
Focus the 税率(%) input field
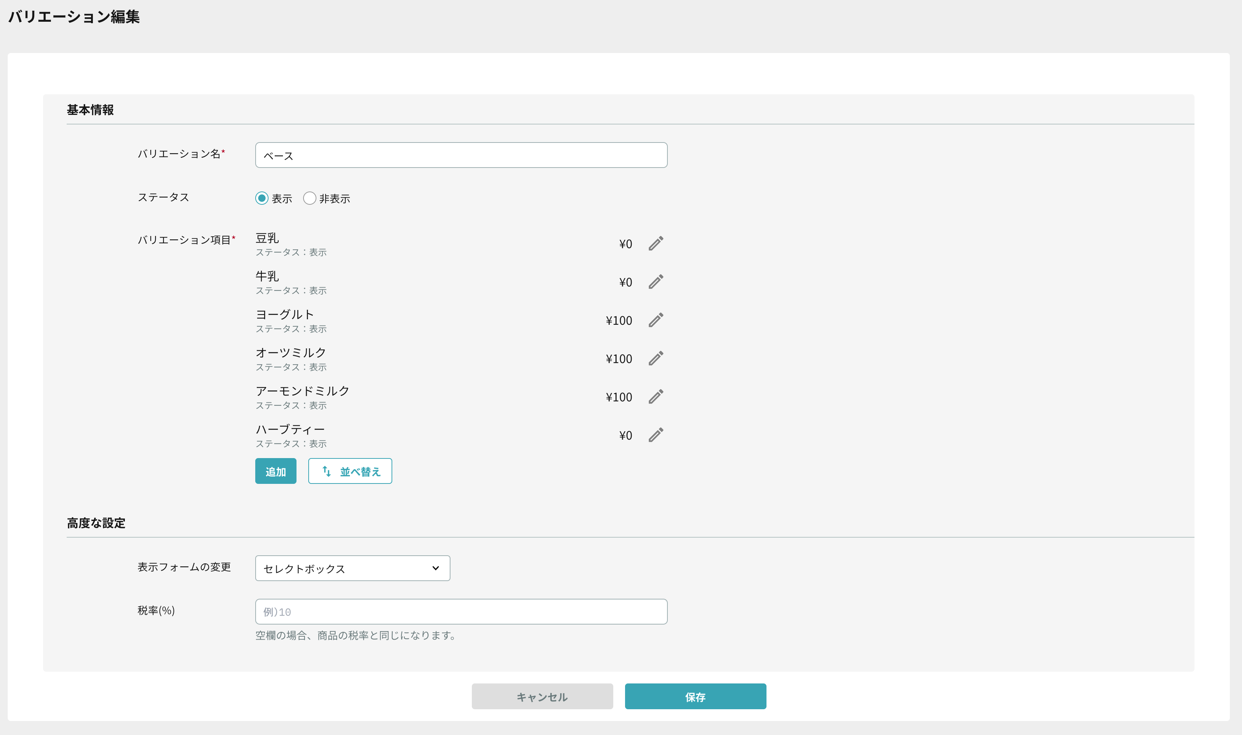coord(461,612)
